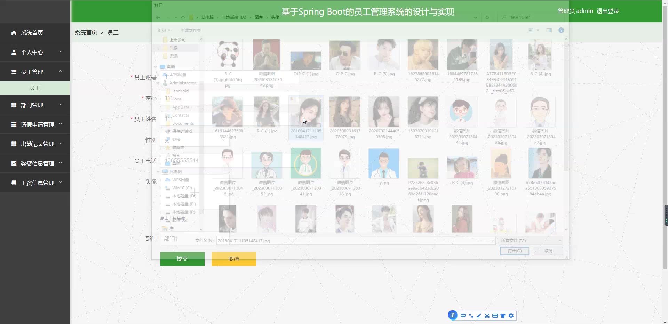Screen dimensions: 668x324
Task: Click the 文件名 input in the dialog
Action: coord(356,241)
